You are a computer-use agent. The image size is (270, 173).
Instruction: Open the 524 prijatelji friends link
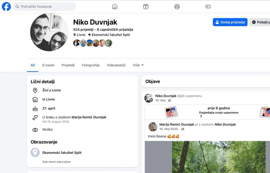pyautogui.click(x=83, y=30)
